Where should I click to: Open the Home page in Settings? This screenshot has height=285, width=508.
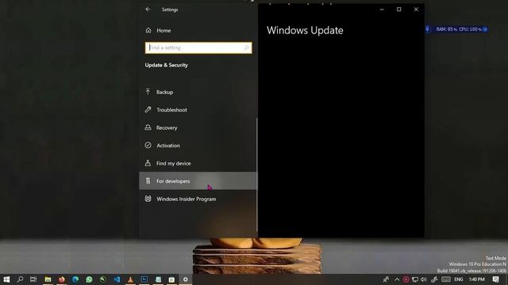(158, 30)
